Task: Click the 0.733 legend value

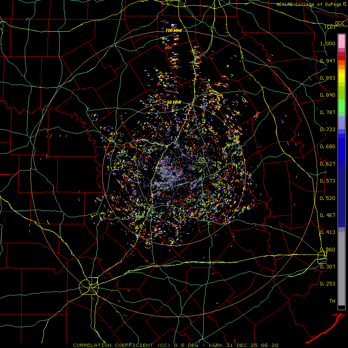Action: point(328,130)
